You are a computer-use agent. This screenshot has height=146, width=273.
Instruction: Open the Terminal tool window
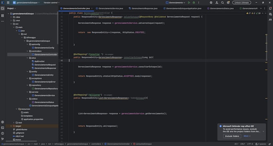(3, 128)
